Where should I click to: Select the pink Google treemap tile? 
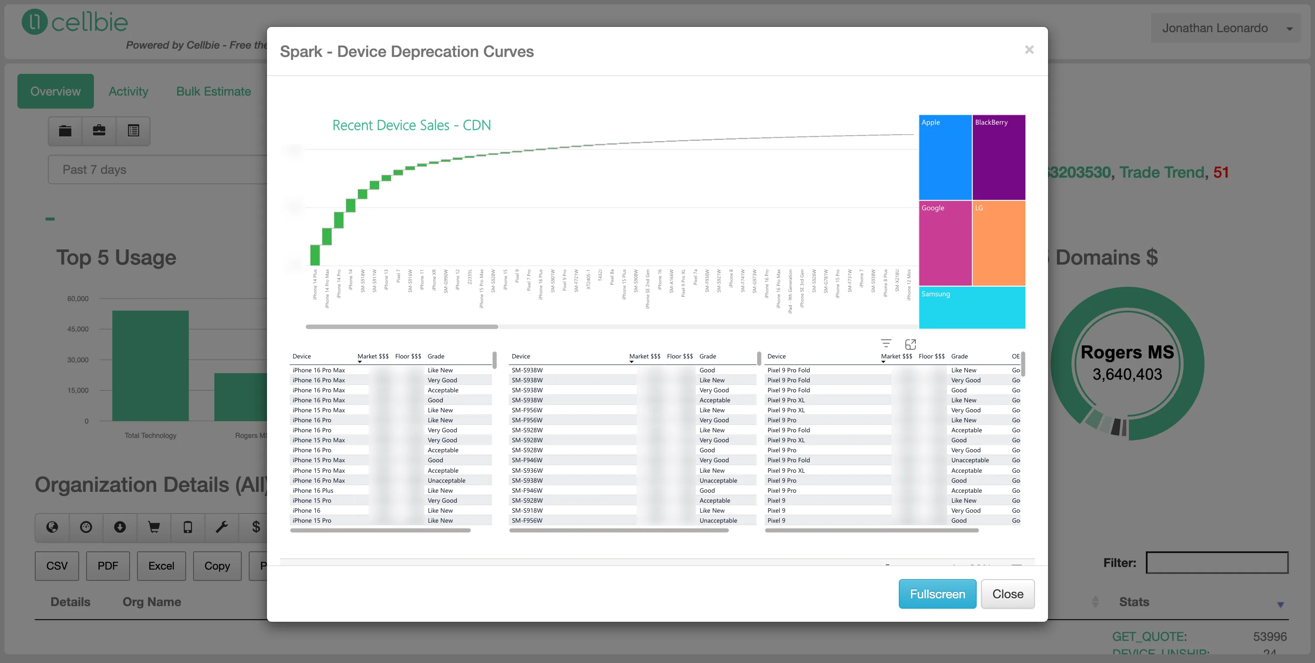945,243
